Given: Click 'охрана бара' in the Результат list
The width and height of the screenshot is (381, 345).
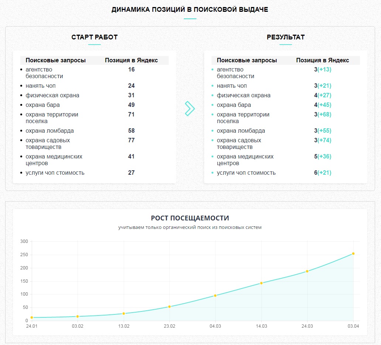Looking at the screenshot, I should coord(234,105).
